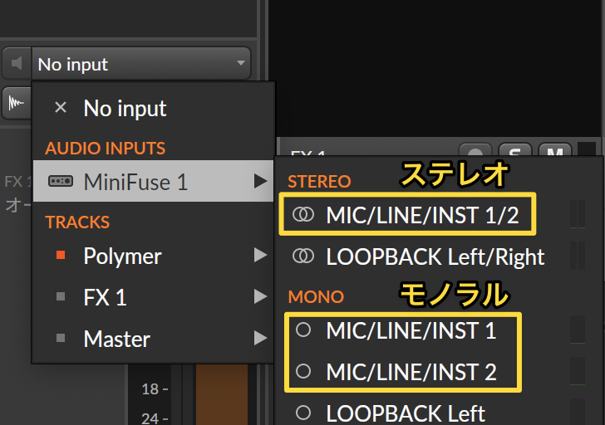Click the mono circle icon for MIC/LINE/INST 1
The width and height of the screenshot is (605, 425).
303,330
